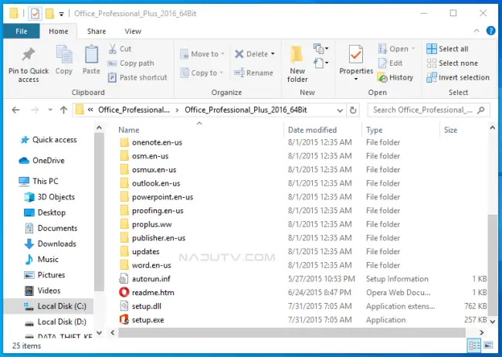Screen dimensions: 502x357
Task: Go up one folder level
Action: click(63, 110)
